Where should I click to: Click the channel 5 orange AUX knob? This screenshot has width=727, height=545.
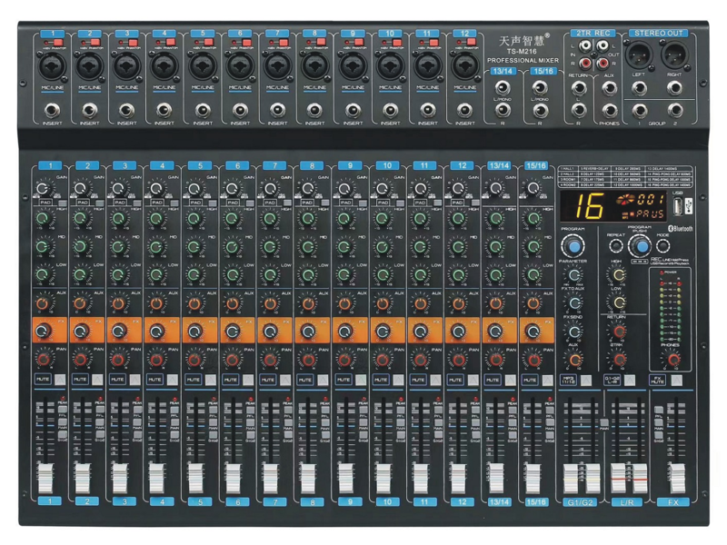195,303
